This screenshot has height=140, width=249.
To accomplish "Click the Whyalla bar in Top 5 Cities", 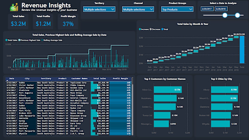I will click(x=220, y=124).
